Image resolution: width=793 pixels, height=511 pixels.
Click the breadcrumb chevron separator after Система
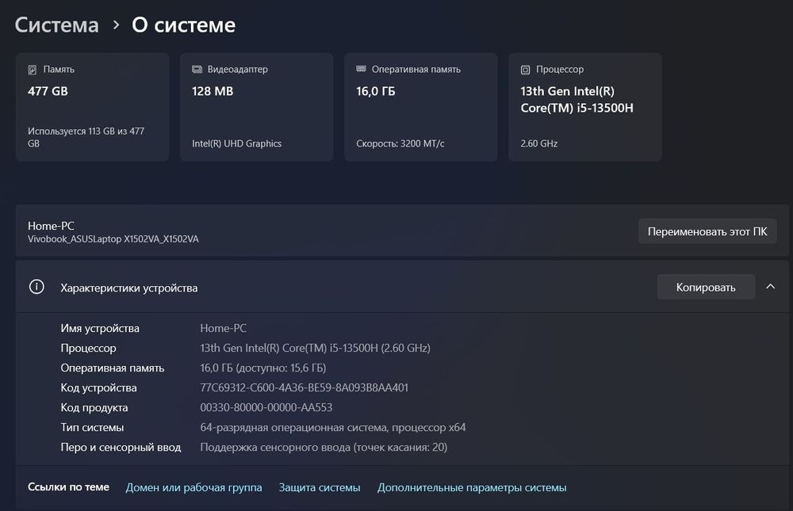pos(116,25)
